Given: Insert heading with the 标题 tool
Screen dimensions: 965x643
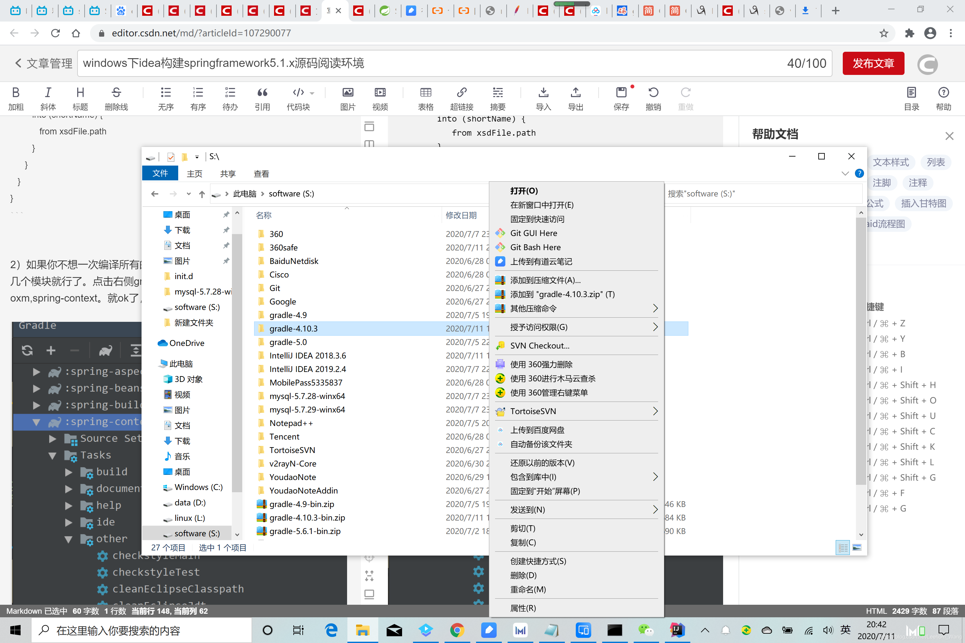Looking at the screenshot, I should 80,98.
